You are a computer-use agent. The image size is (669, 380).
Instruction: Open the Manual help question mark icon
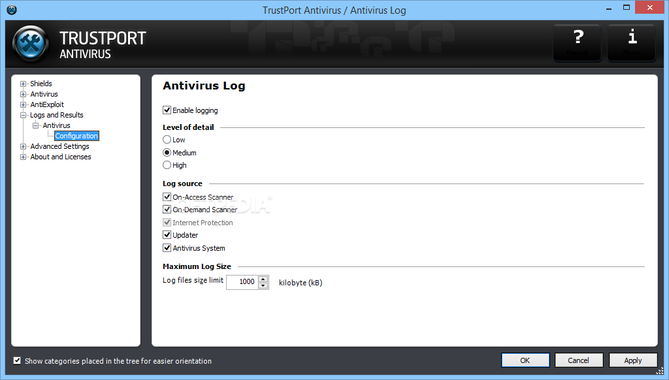coord(578,42)
